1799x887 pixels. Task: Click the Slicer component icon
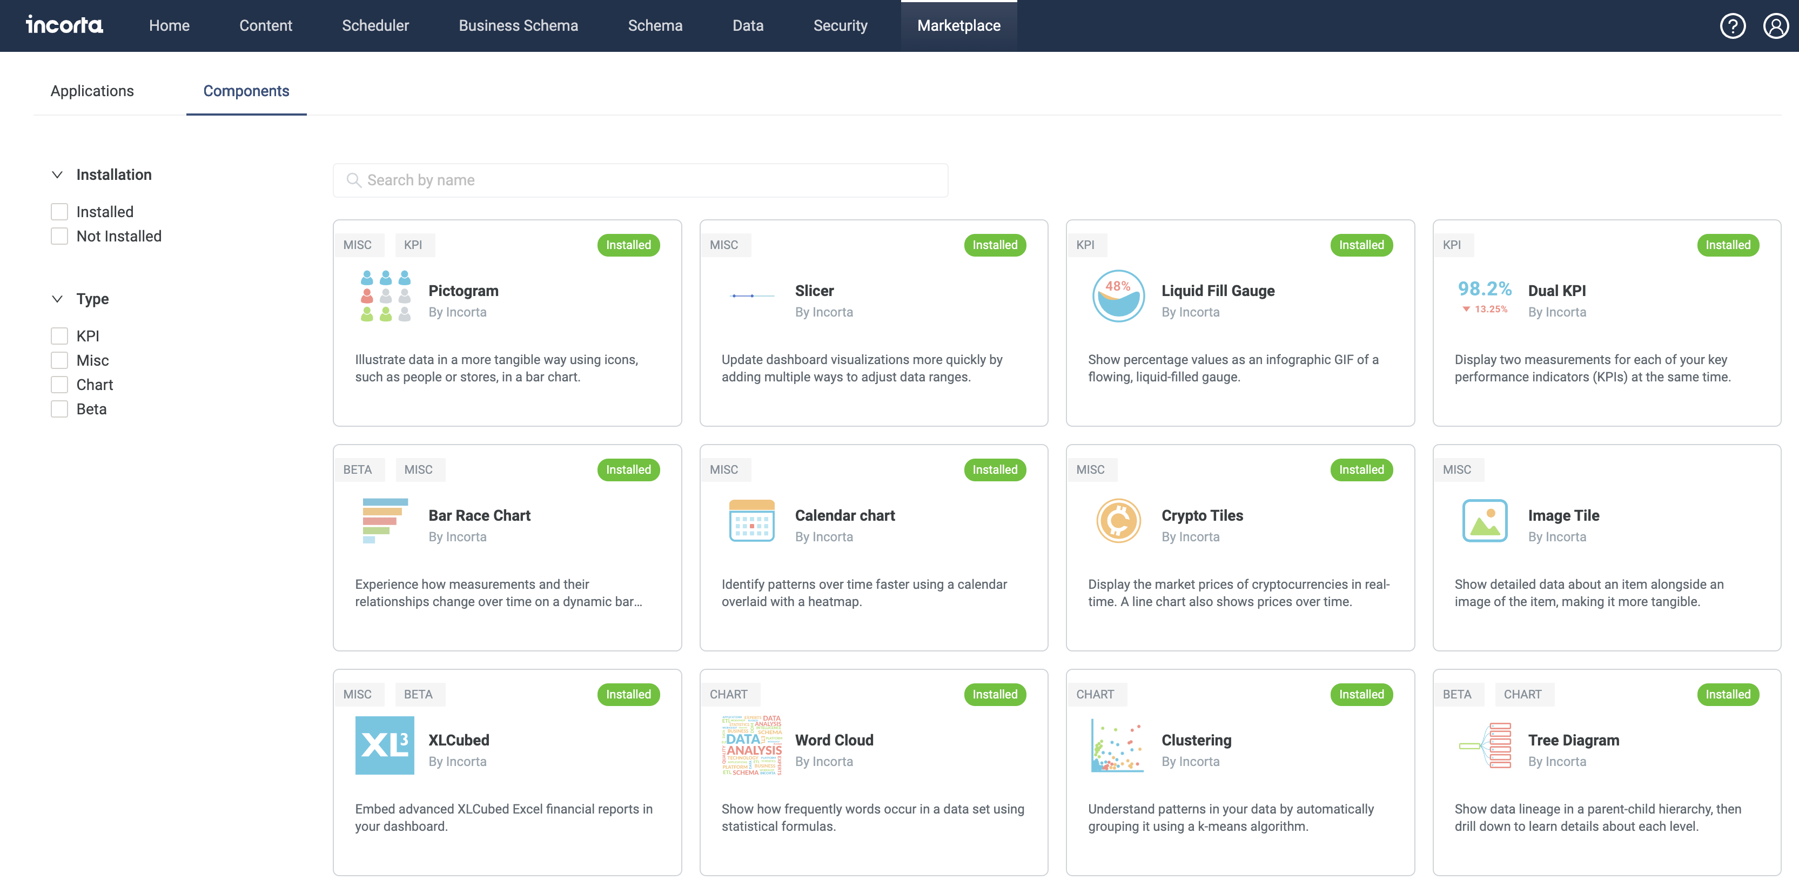tap(751, 296)
